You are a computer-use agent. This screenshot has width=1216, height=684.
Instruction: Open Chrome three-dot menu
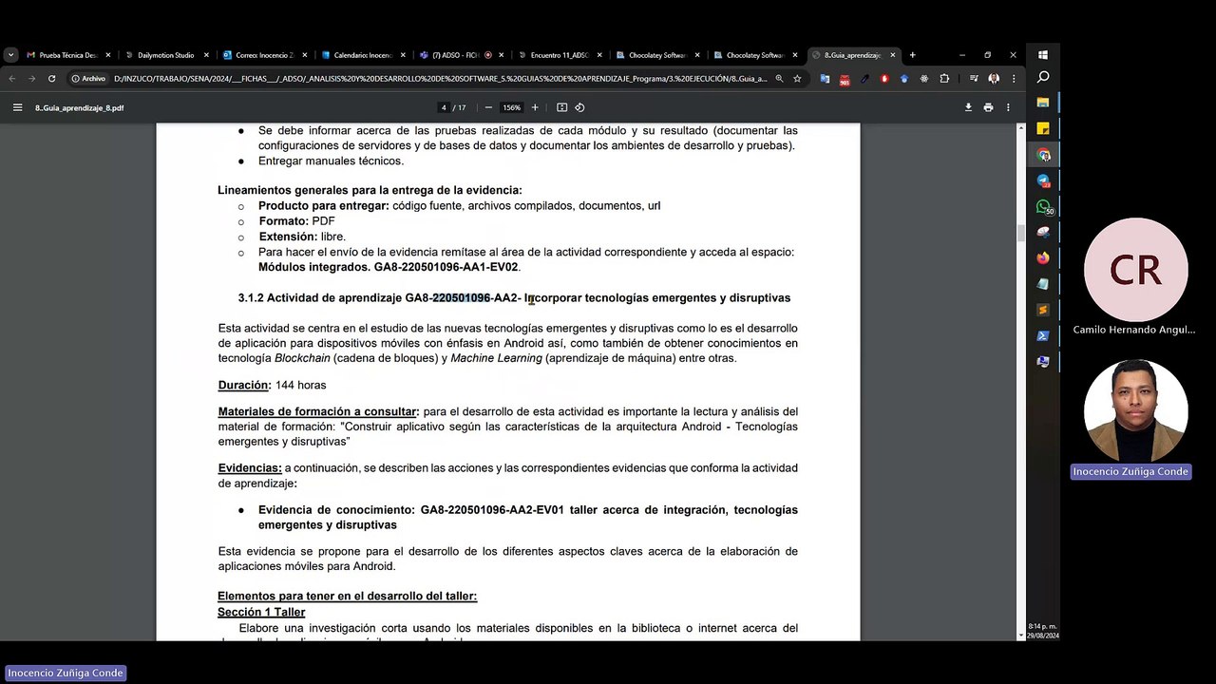[1014, 79]
